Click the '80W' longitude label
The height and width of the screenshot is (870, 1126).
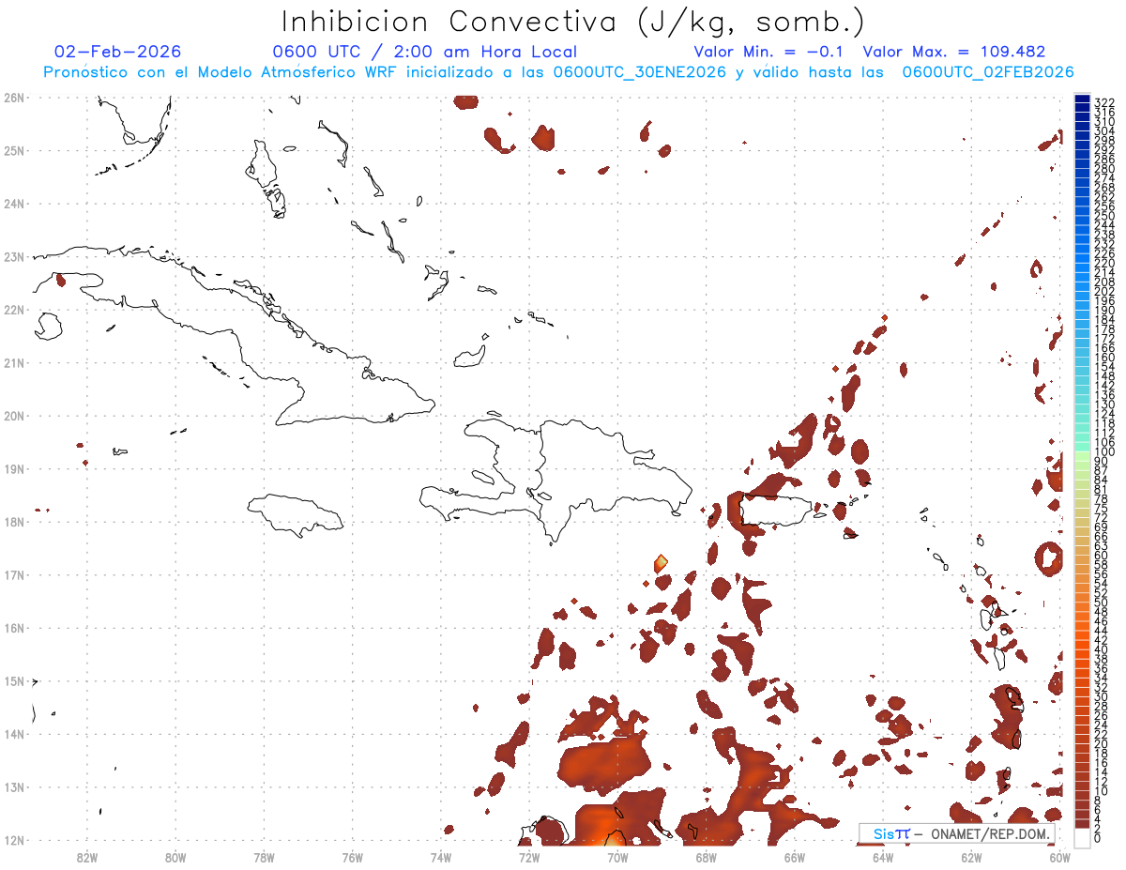coord(175,856)
